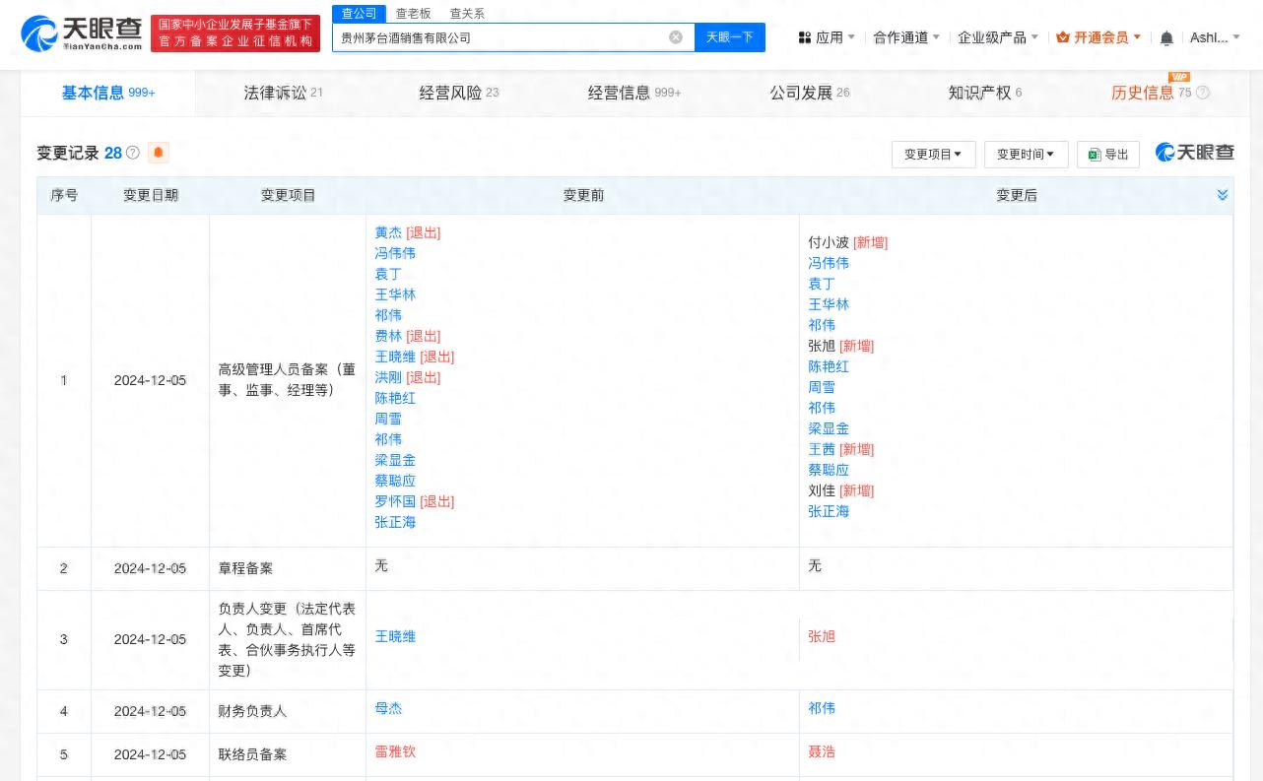
Task: Select 刘佳 [新增] in the 变更后 column
Action: click(840, 490)
